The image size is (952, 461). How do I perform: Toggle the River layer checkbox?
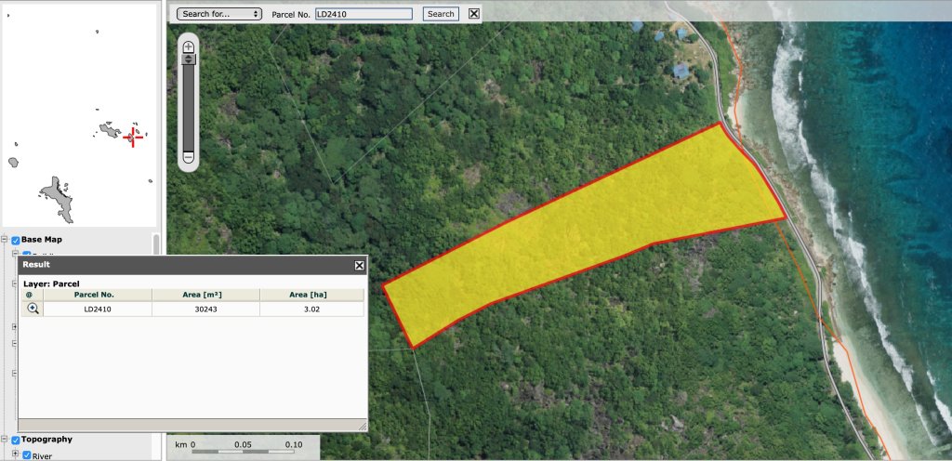click(x=27, y=455)
